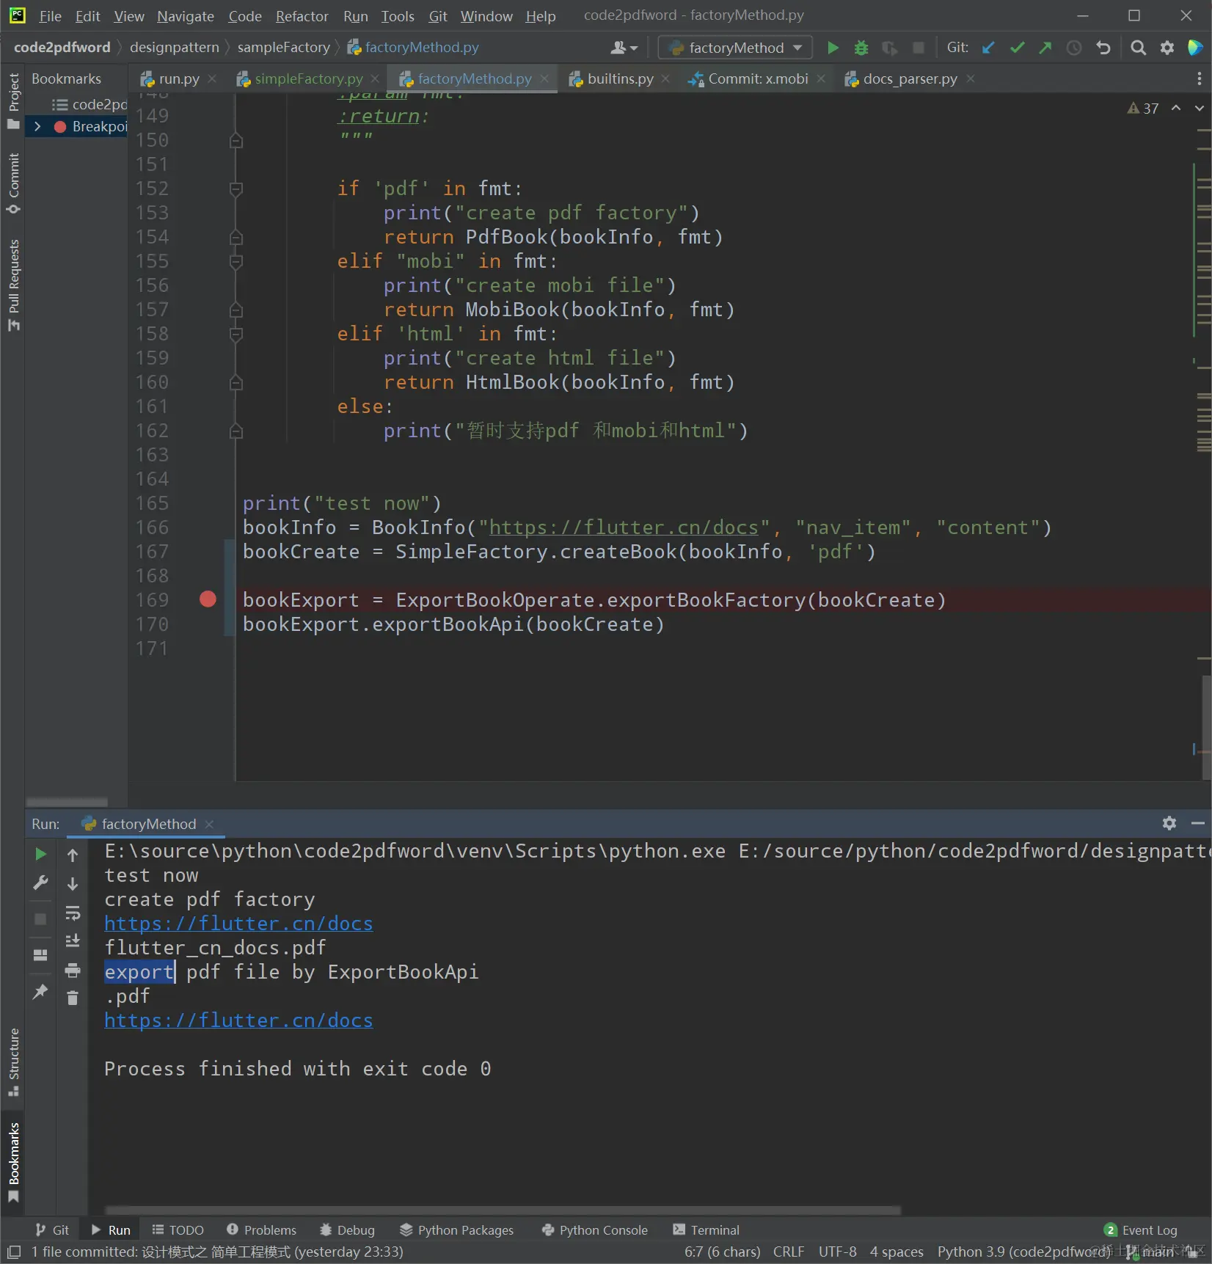Open Run panel settings gear
Viewport: 1212px width, 1264px height.
(1169, 823)
